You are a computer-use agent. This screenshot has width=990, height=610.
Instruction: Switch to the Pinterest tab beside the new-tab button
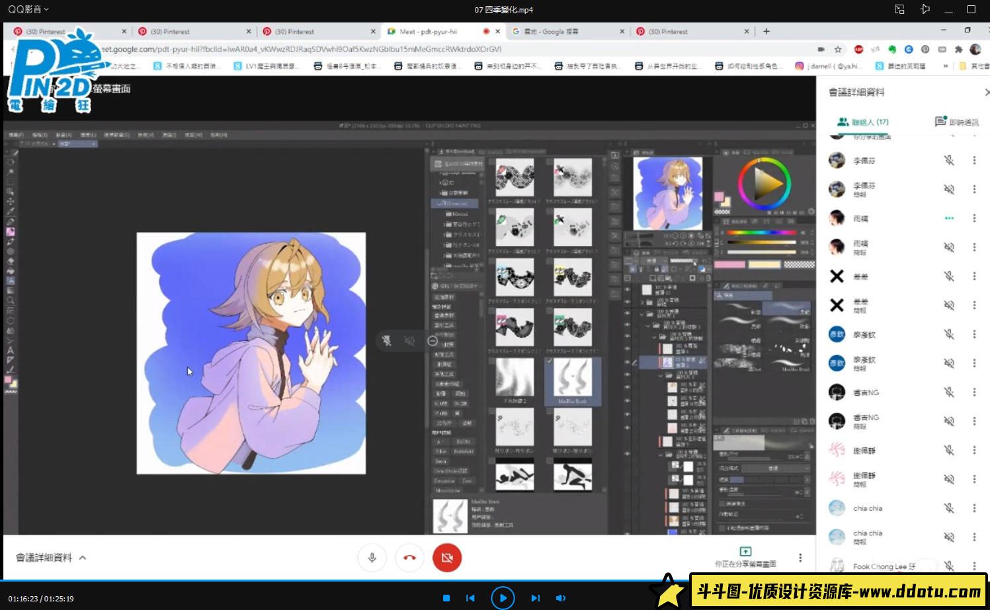tap(693, 31)
